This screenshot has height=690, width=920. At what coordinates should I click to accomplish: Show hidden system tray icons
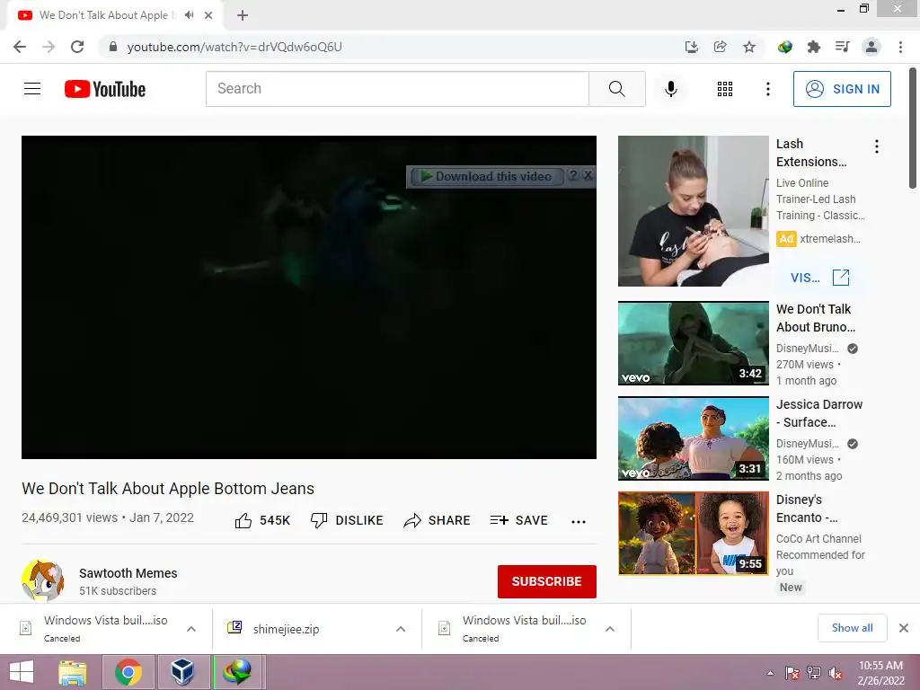coord(770,673)
